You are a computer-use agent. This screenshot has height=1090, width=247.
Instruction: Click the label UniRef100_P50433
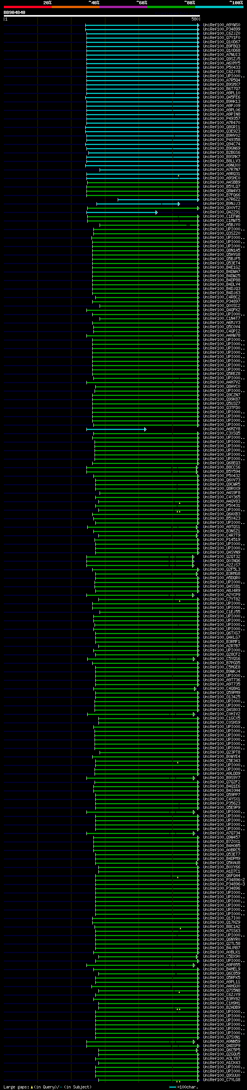pos(222,67)
